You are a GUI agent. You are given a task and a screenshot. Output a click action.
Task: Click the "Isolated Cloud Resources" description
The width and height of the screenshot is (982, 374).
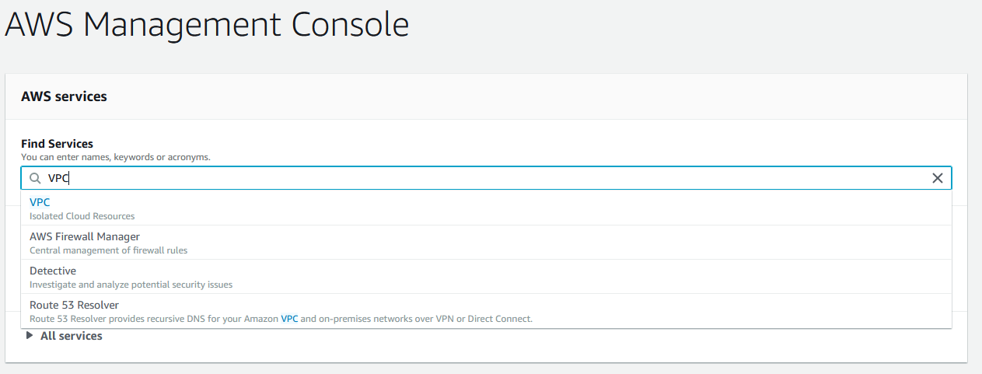click(82, 216)
